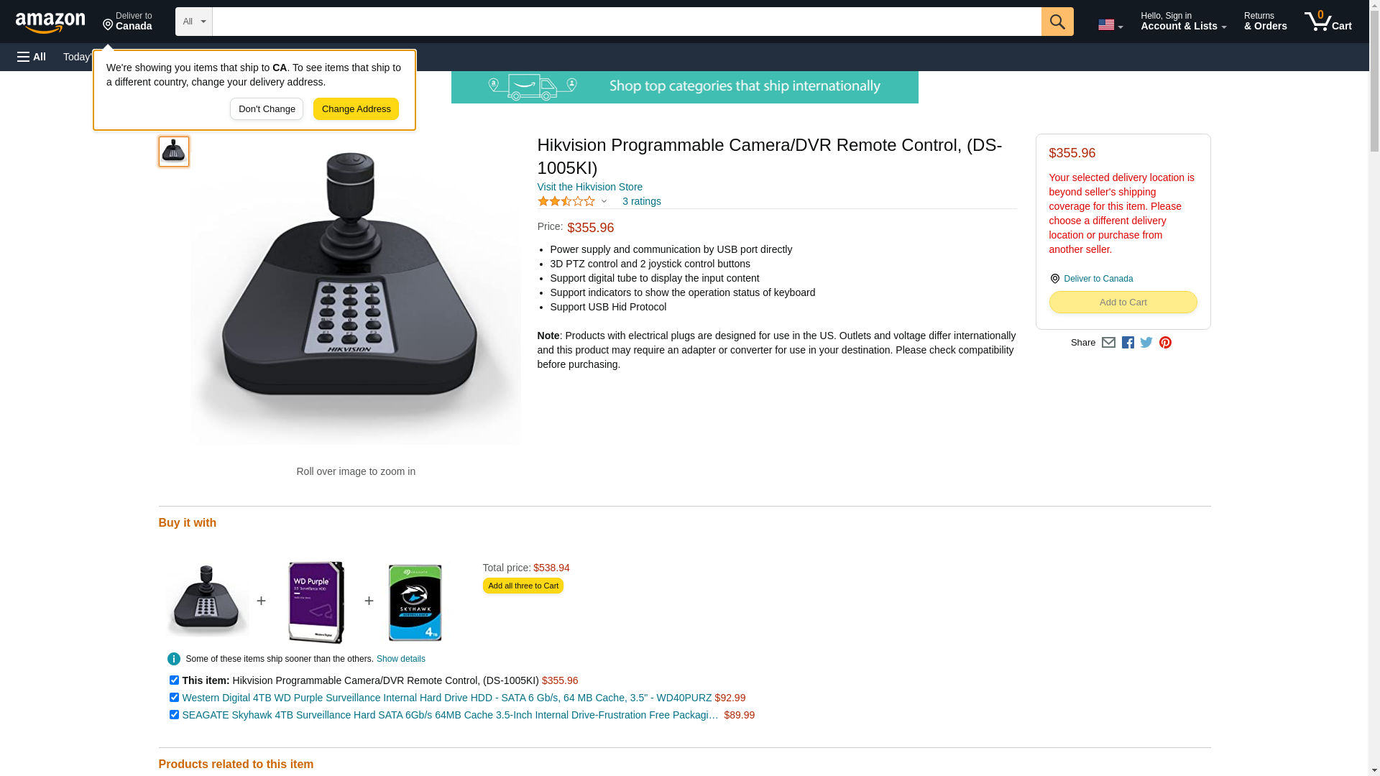Open the shopping cart icon
Screen dimensions: 1380x776
pos(1328,22)
